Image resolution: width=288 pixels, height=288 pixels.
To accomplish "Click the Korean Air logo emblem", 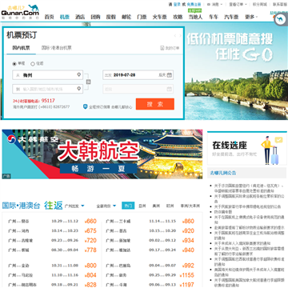I will [11, 139].
